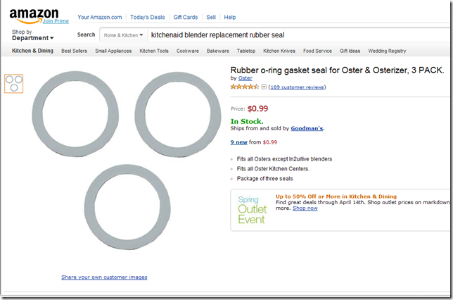Click Shop now in the outlet banner

pos(305,208)
